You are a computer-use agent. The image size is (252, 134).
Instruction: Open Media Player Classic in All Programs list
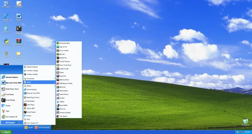(x=39, y=97)
